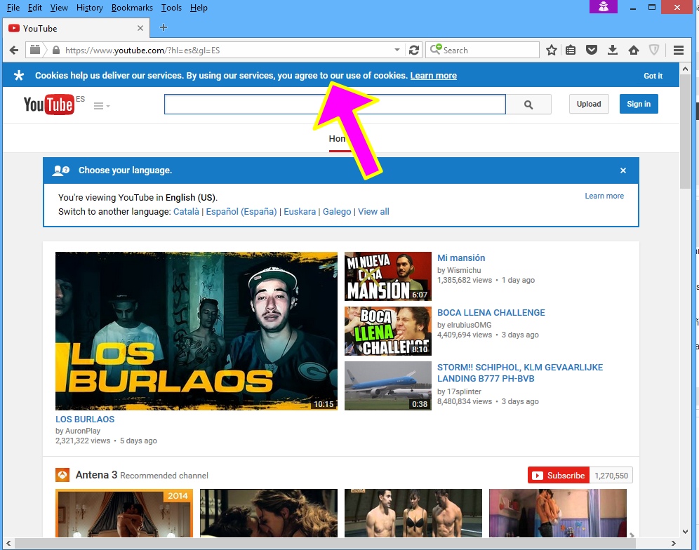
Task: Open the YouTube guide menu icon
Action: 102,106
